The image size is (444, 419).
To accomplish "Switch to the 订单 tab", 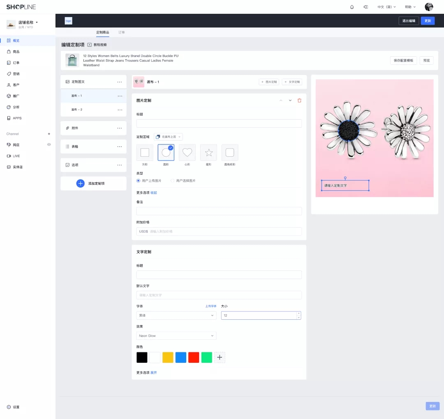I will pyautogui.click(x=122, y=32).
